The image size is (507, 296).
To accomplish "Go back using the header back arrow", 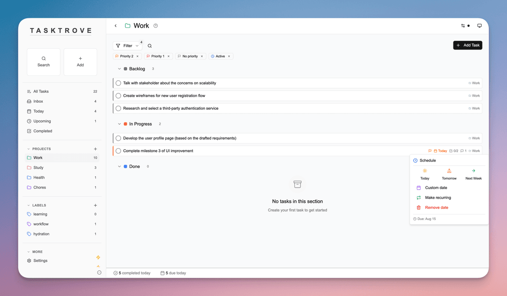I will [115, 25].
